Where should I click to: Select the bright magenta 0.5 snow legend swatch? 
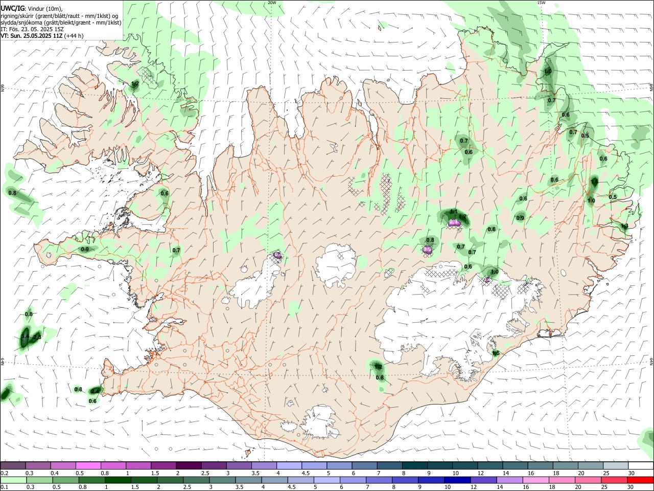(88, 466)
